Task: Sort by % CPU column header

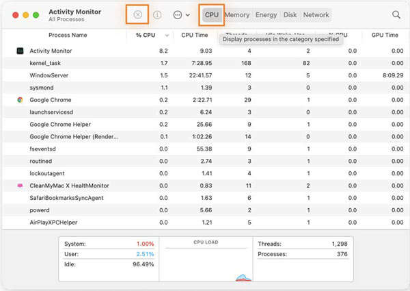Action: coord(146,35)
